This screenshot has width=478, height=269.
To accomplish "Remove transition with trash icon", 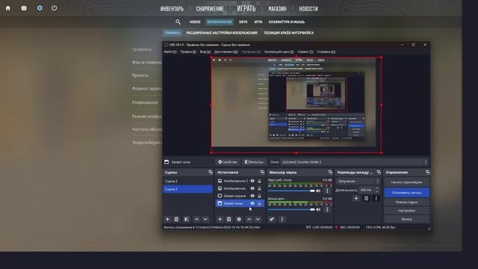I will pos(366,199).
